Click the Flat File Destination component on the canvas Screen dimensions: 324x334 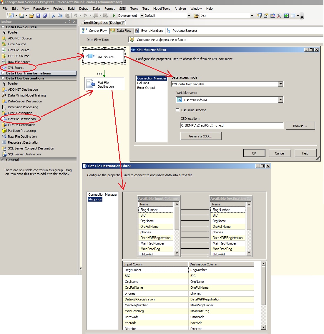(x=104, y=84)
